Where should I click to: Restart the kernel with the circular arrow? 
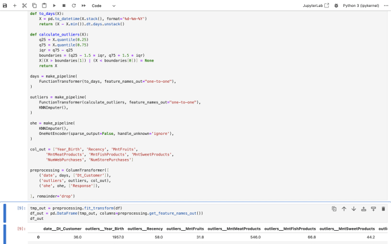74,6
